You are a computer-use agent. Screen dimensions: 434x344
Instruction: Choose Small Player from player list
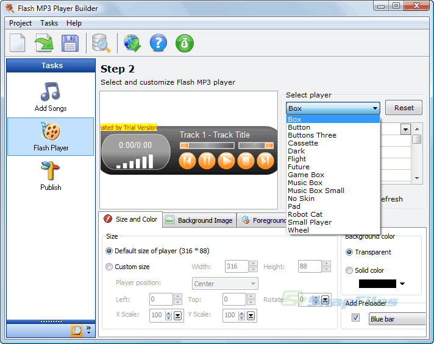[333, 222]
